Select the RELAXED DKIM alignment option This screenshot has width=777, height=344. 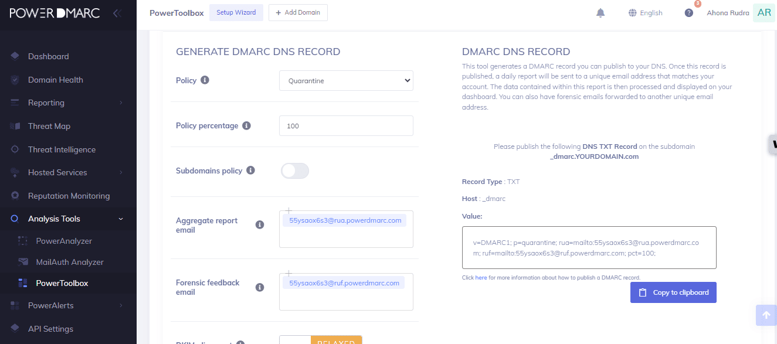click(x=336, y=341)
